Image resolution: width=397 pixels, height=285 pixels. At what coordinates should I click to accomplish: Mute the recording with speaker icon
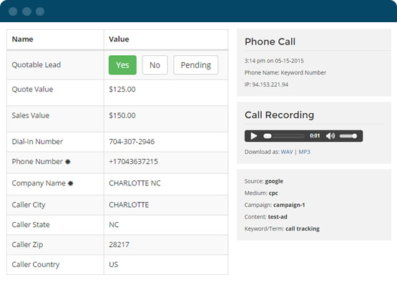point(330,136)
